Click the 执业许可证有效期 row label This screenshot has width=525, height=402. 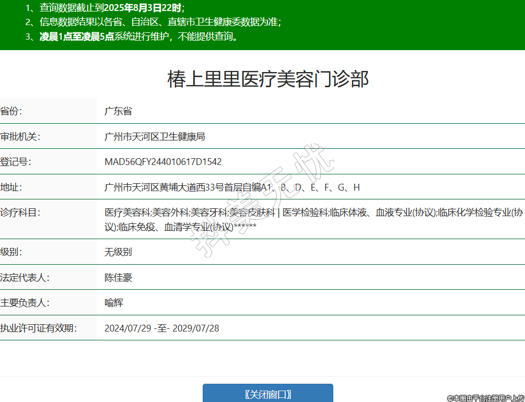(39, 328)
